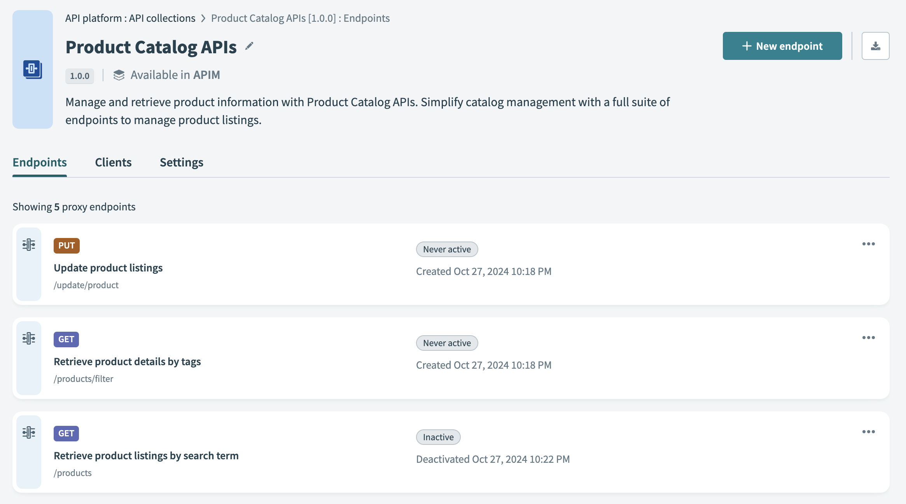Click the PUT method badge
Image resolution: width=906 pixels, height=504 pixels.
66,245
